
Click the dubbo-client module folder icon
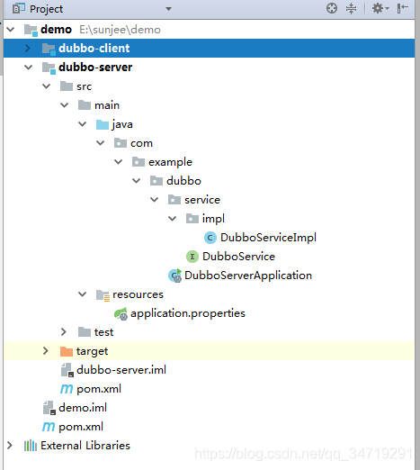tap(49, 49)
